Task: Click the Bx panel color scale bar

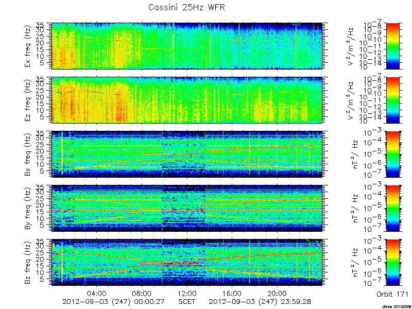Action: [392, 154]
